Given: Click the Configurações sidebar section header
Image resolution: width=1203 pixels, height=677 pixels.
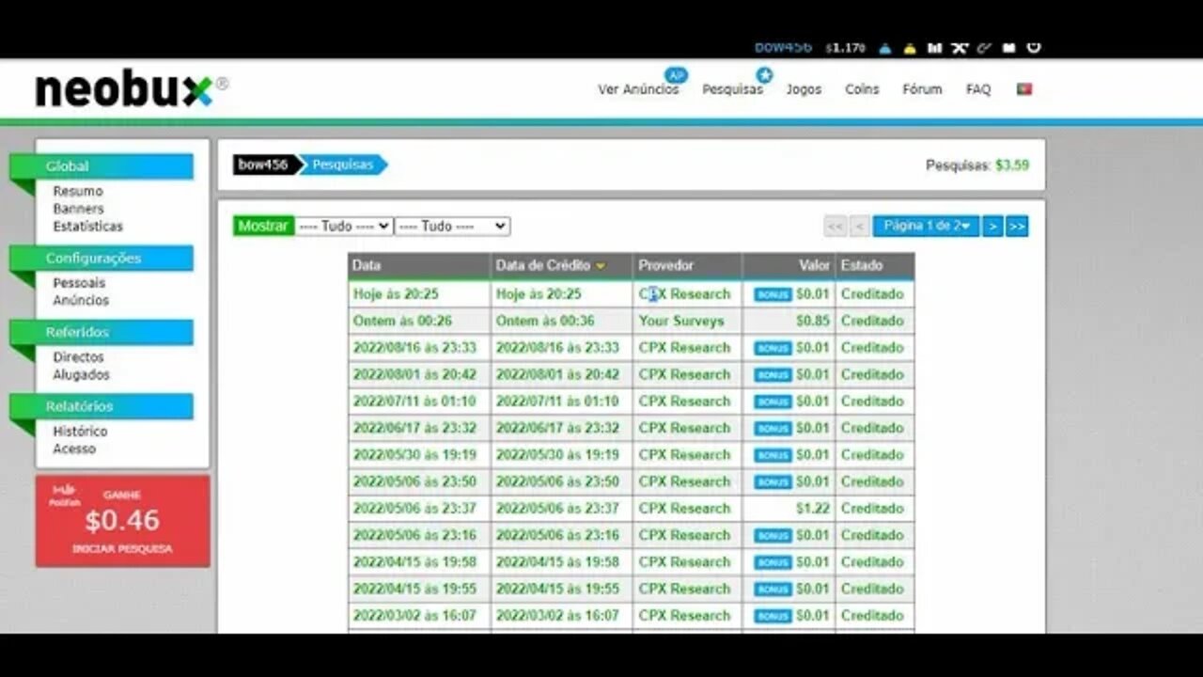Looking at the screenshot, I should click(102, 259).
